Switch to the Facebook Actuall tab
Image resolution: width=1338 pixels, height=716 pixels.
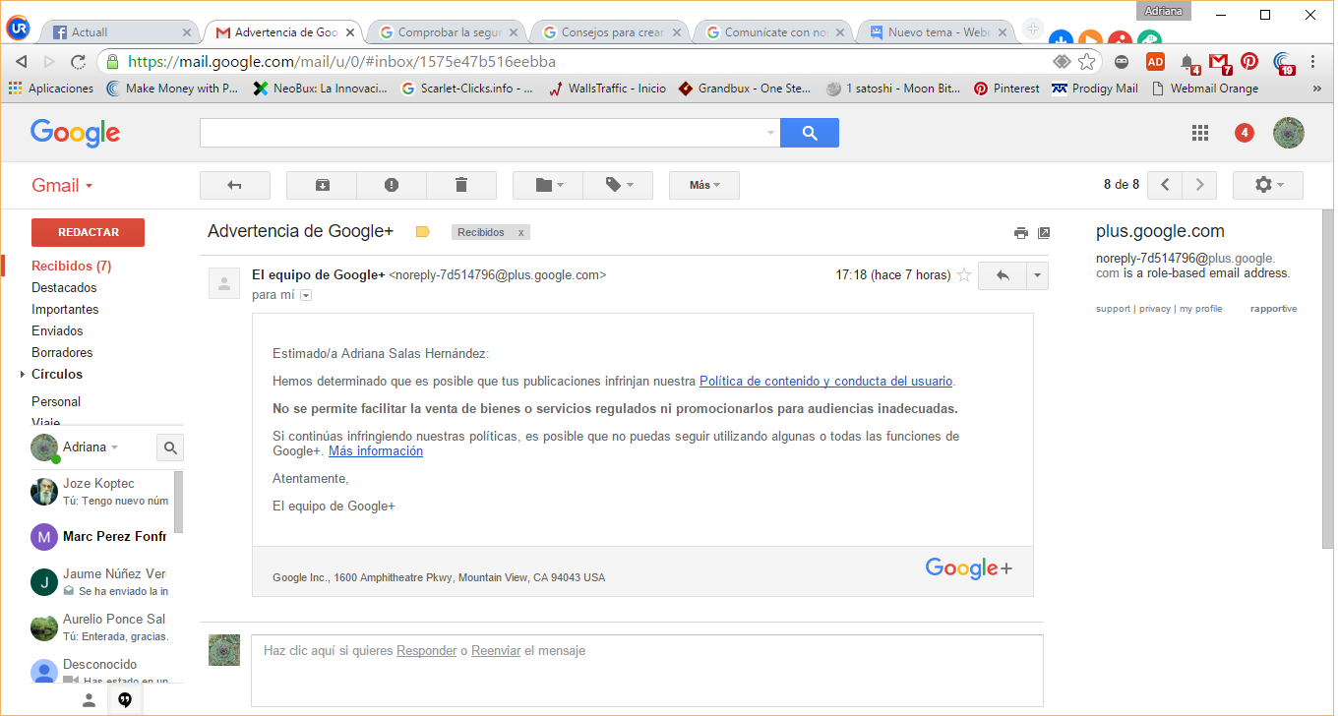(x=120, y=32)
